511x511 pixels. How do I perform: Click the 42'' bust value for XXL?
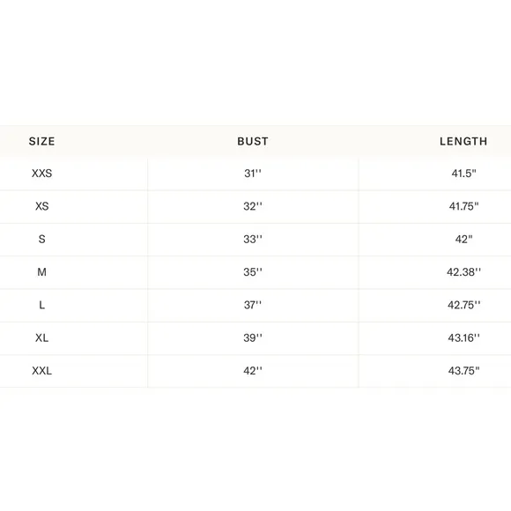click(253, 371)
